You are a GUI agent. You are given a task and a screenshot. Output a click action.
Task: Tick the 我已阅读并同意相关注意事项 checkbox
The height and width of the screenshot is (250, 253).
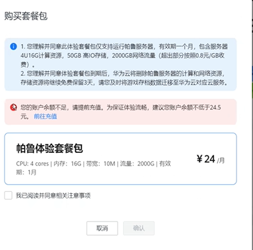click(x=8, y=196)
